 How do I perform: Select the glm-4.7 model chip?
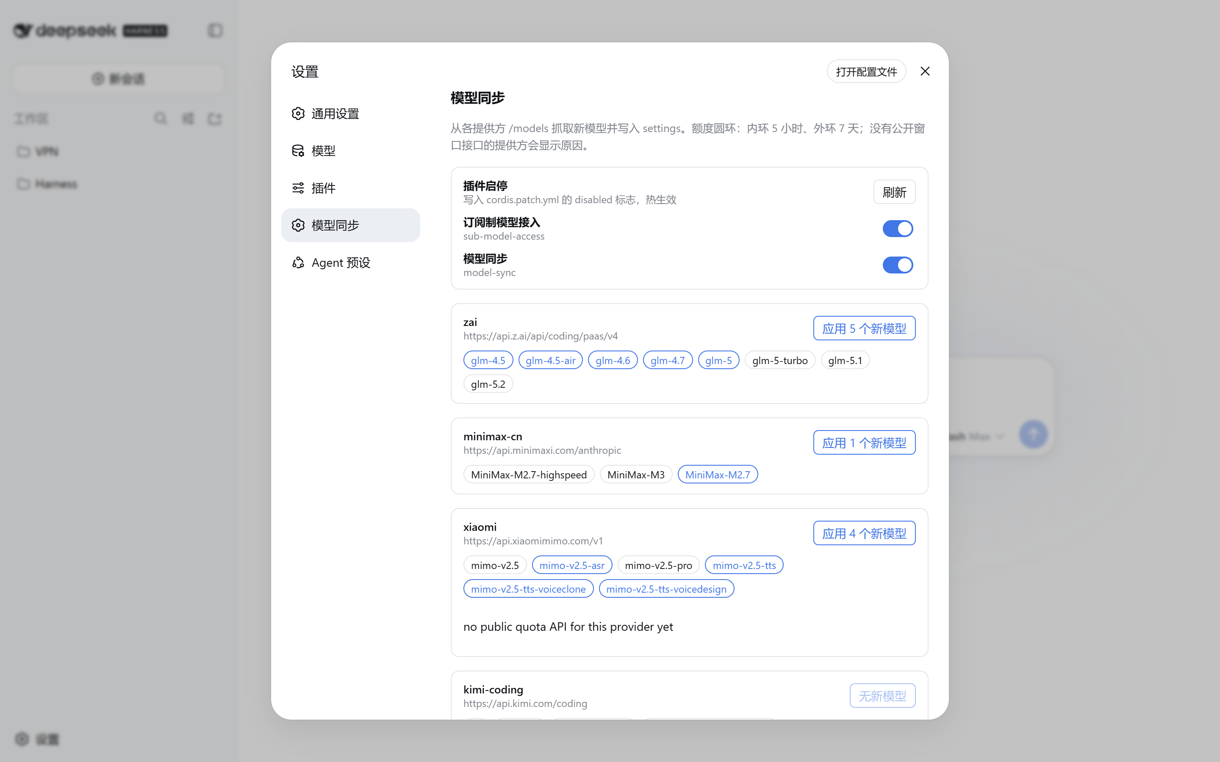[x=668, y=360]
